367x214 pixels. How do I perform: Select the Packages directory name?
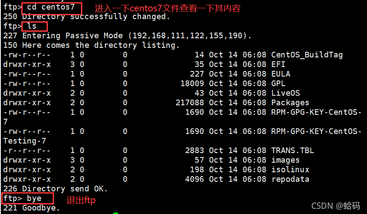290,103
